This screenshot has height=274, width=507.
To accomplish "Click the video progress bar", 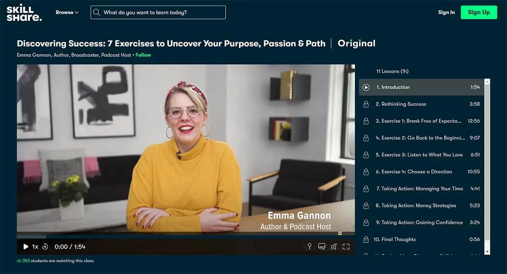I will [x=186, y=237].
